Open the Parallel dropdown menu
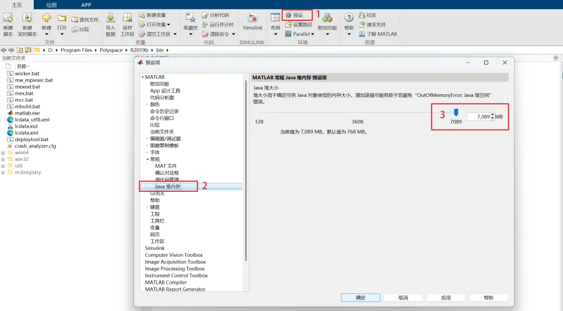 312,34
